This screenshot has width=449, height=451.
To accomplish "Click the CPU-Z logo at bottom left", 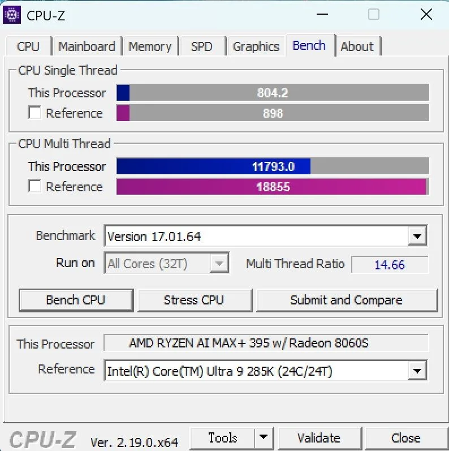I will pos(43,439).
